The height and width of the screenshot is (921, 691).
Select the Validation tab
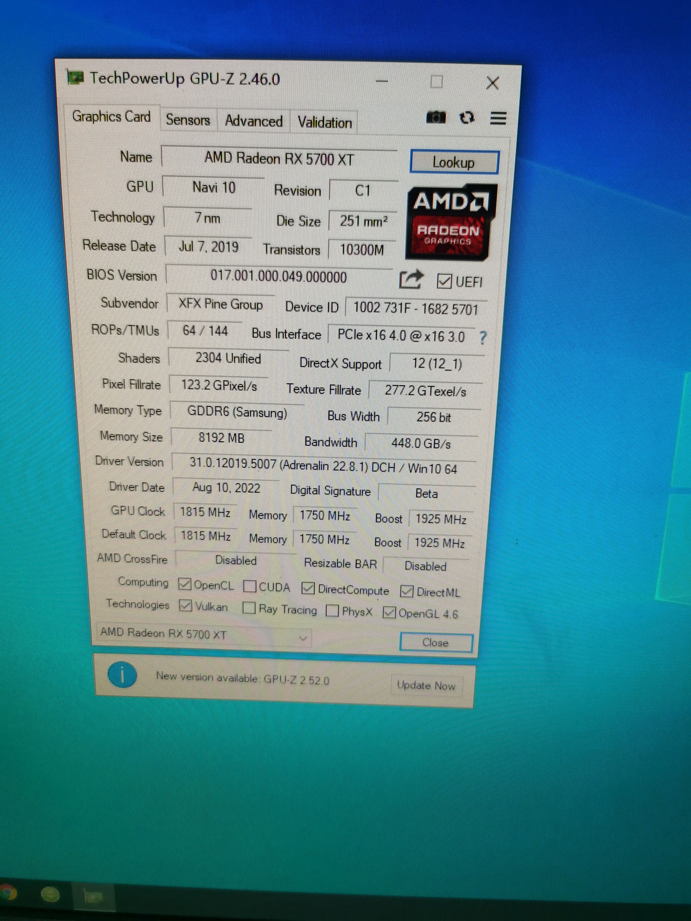(x=324, y=123)
